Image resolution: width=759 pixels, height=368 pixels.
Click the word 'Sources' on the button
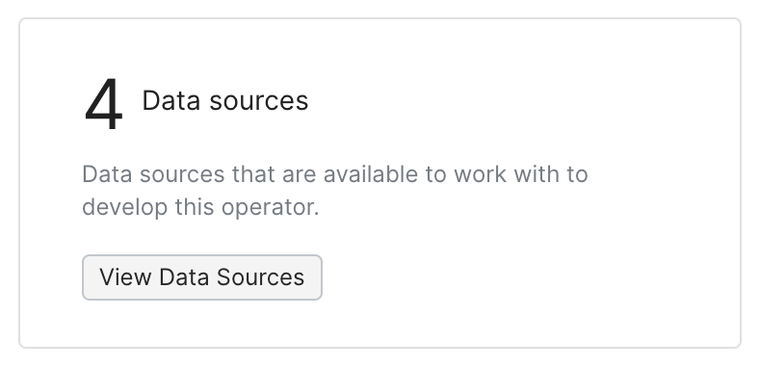260,277
